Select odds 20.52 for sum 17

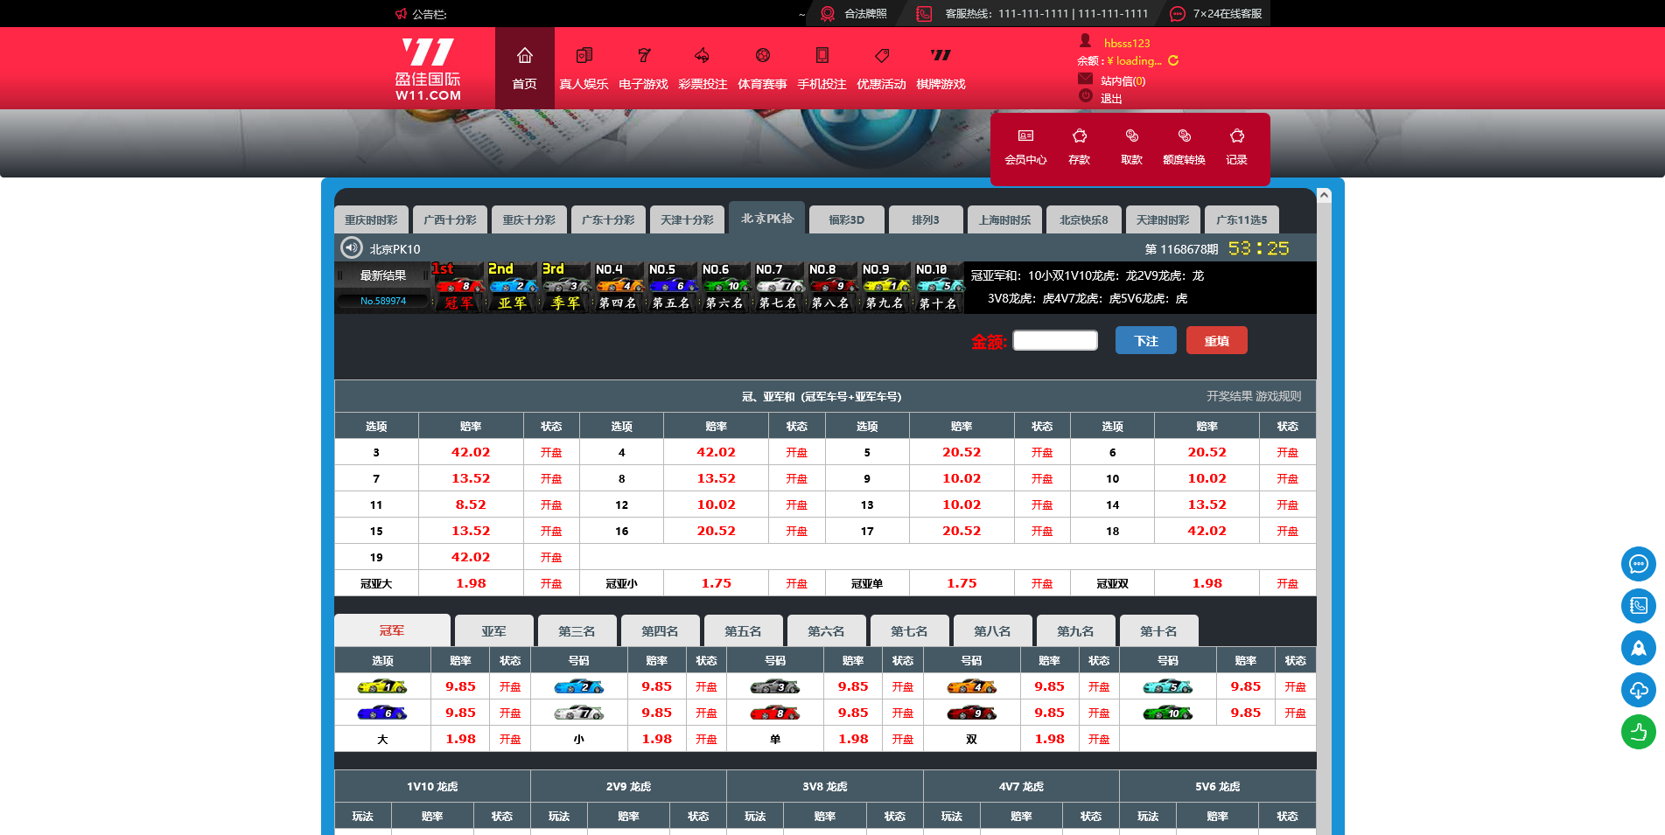(x=962, y=531)
